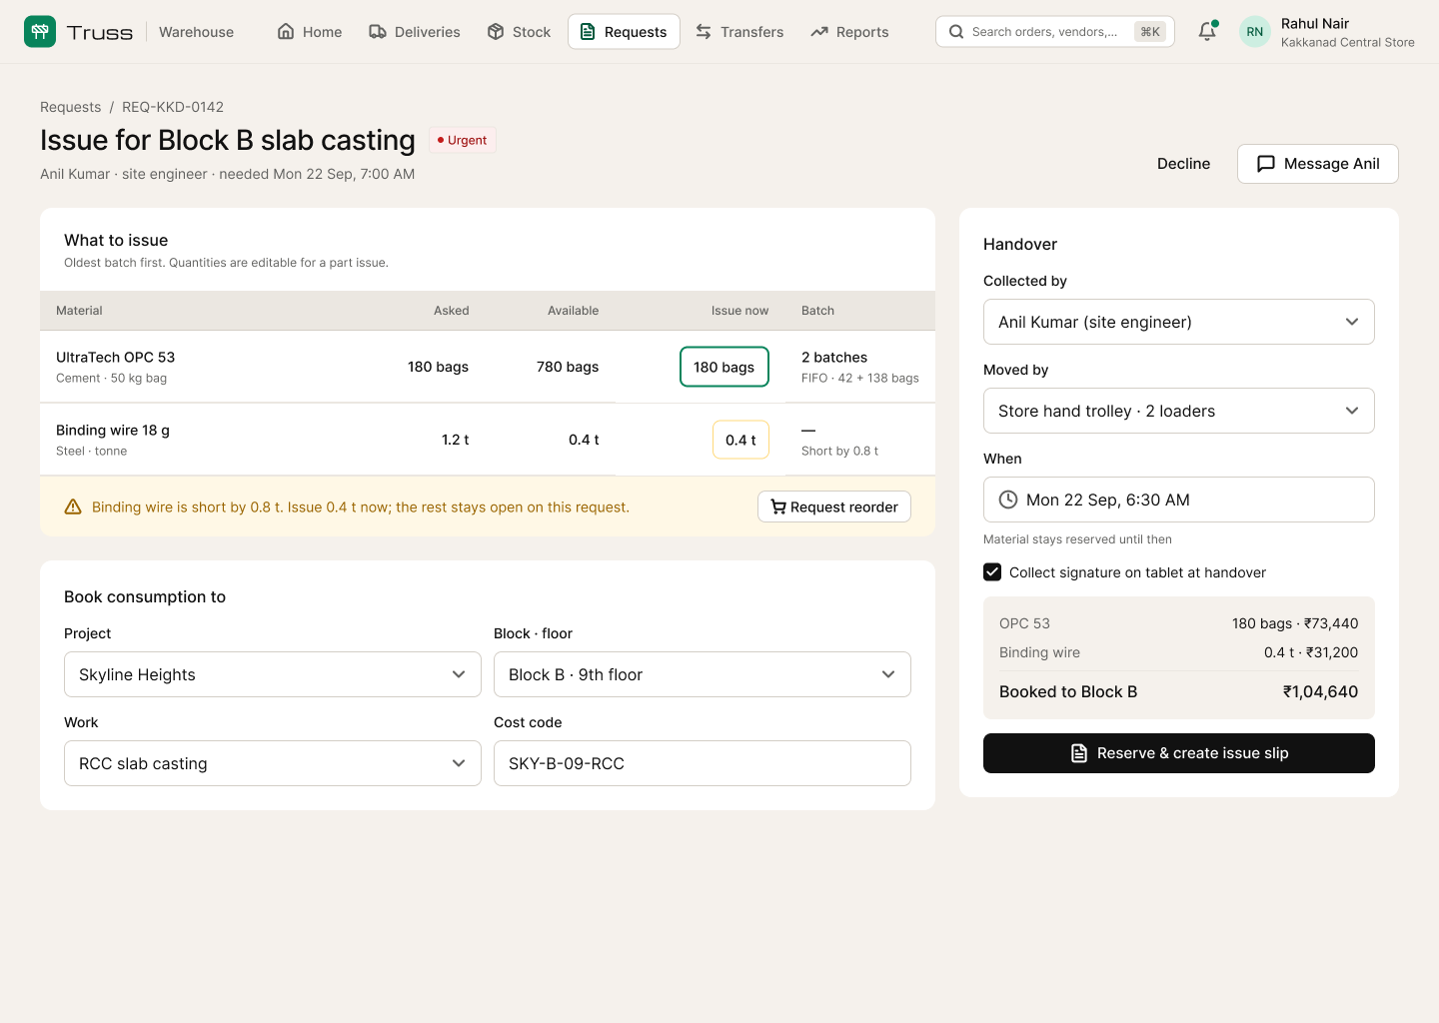The height and width of the screenshot is (1023, 1439).
Task: Click the search magnifier icon
Action: (x=956, y=32)
